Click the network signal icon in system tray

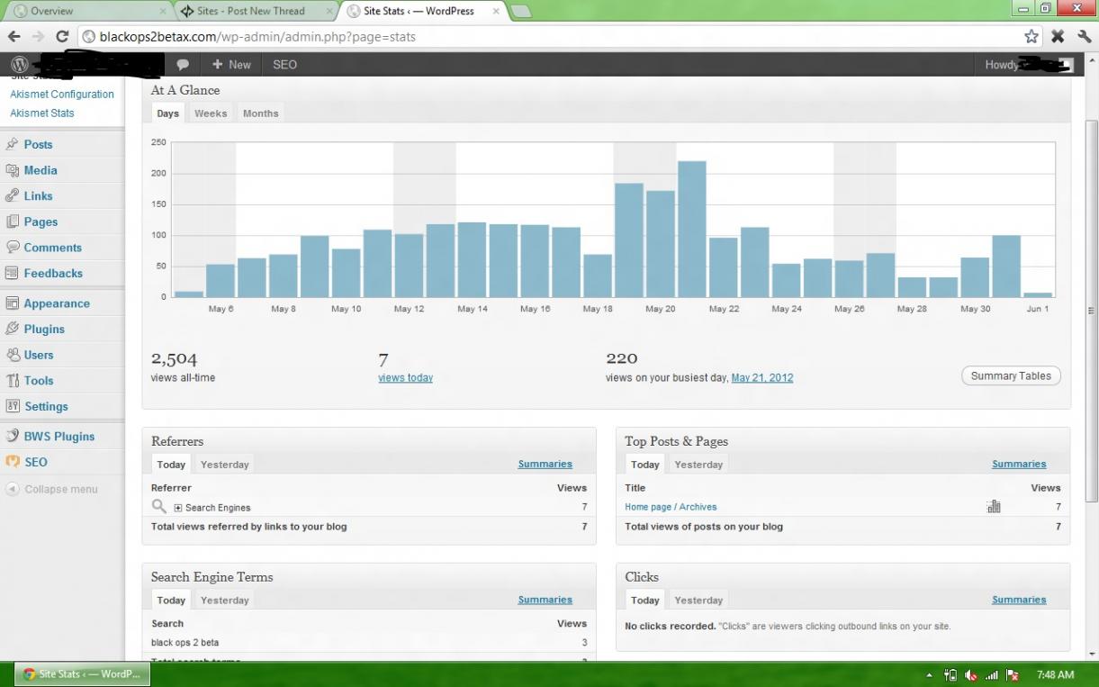[x=991, y=674]
